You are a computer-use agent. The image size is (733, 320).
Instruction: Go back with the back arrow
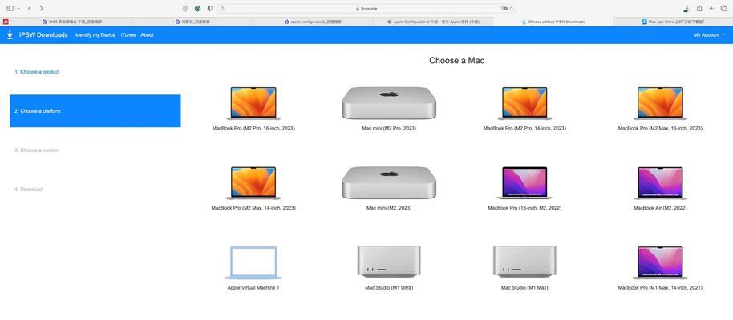tap(30, 8)
